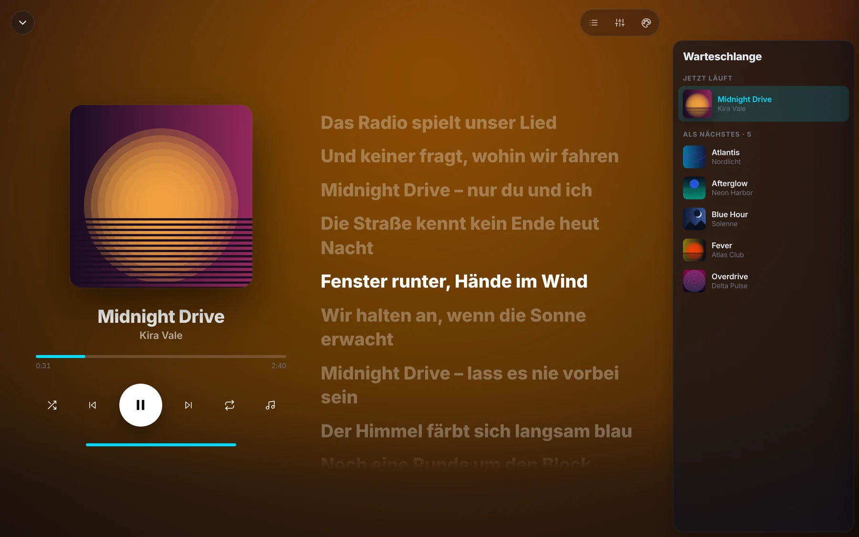Viewport: 859px width, 537px height.
Task: Play Overdrive by Delta Pulse from queue
Action: [x=763, y=281]
